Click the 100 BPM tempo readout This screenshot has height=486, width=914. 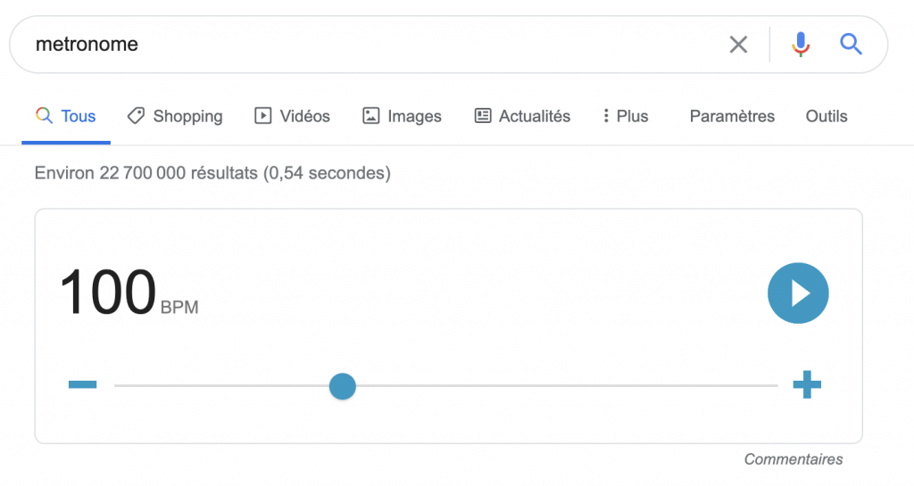click(108, 293)
